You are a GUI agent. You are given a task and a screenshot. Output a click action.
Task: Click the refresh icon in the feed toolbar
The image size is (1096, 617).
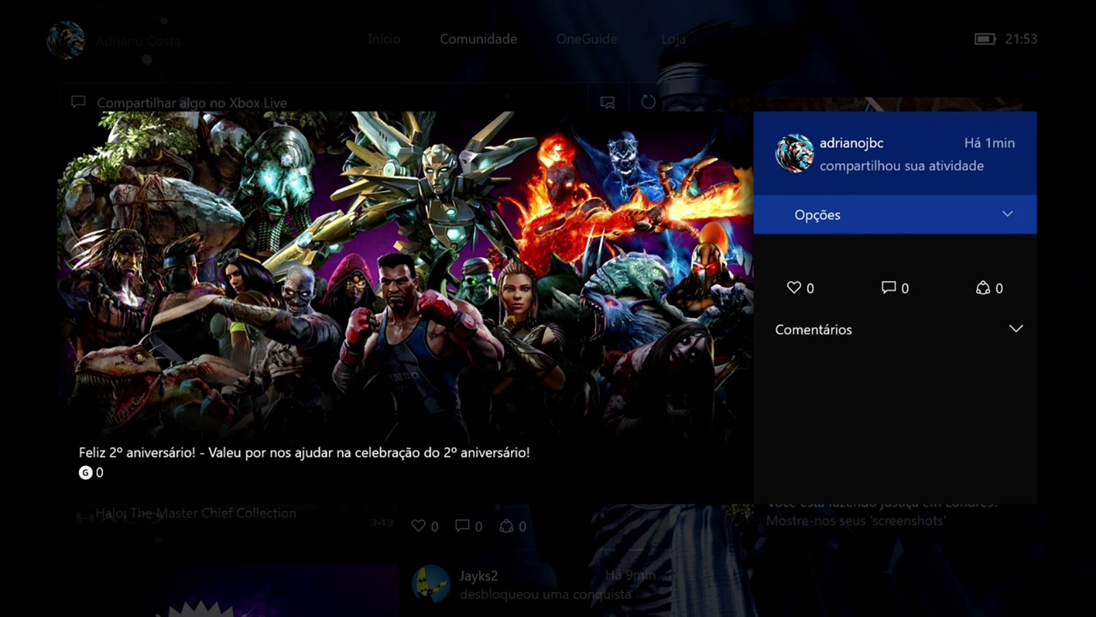[648, 102]
